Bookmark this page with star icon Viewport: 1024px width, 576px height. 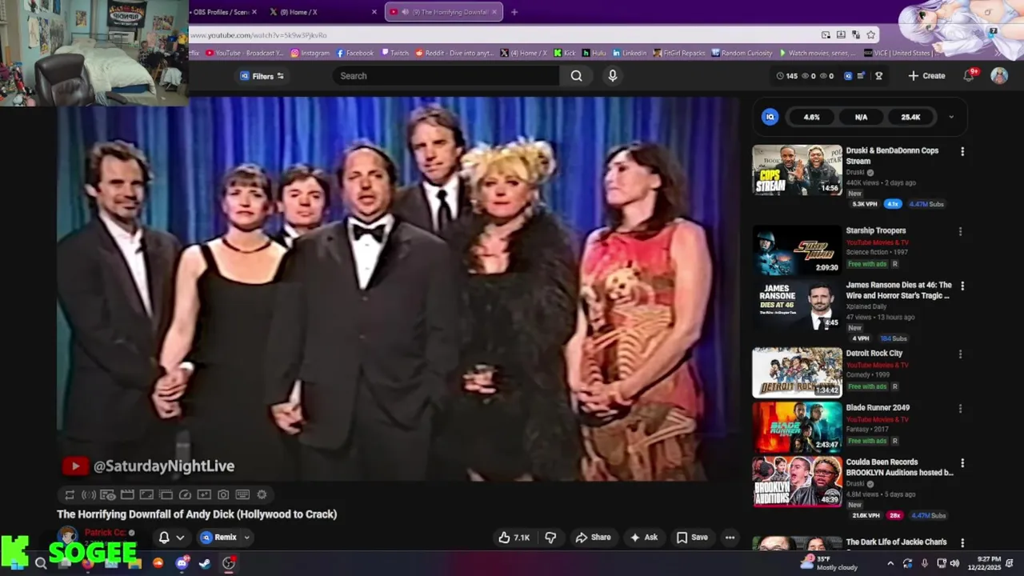pos(871,35)
